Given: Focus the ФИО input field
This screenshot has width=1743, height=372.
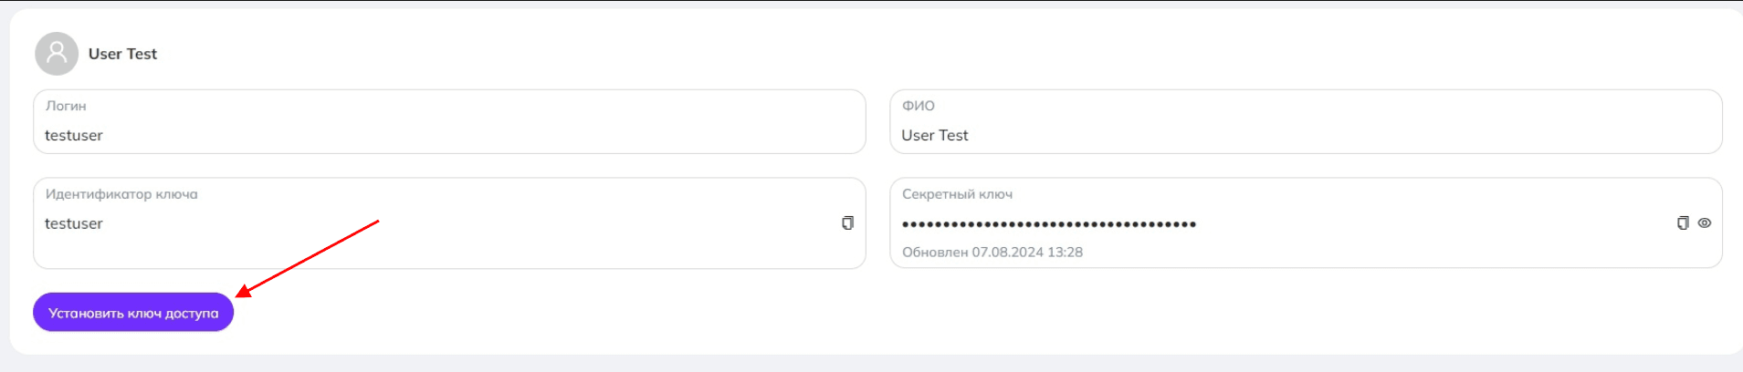Looking at the screenshot, I should (1306, 121).
